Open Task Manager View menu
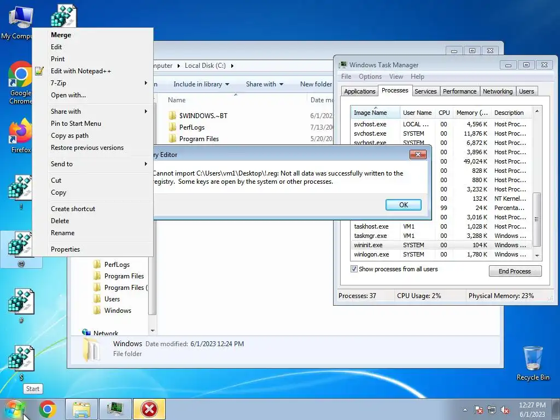 coord(396,77)
